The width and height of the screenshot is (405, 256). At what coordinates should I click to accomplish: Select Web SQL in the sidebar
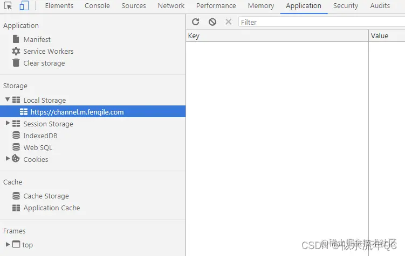[x=38, y=147]
